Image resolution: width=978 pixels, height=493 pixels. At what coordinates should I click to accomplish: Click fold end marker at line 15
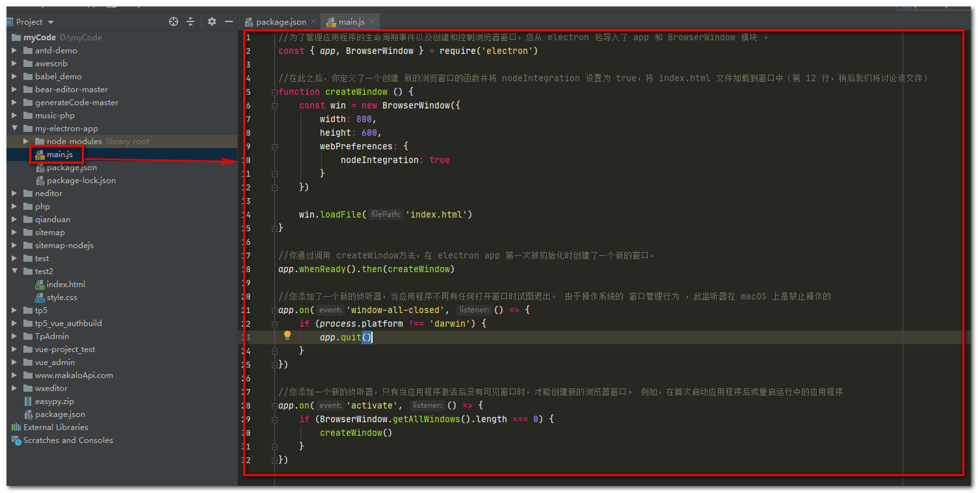(274, 228)
